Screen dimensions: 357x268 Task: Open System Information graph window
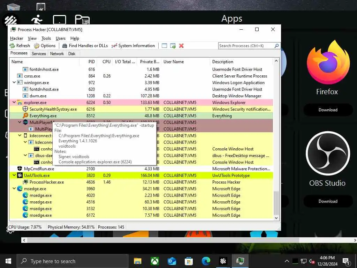133,46
